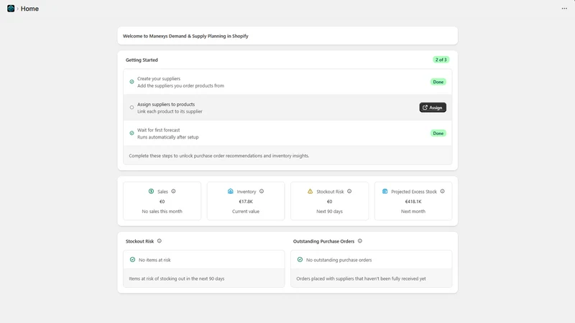Click the €418.1K excess stock value
Viewport: 575px width, 323px height.
pyautogui.click(x=413, y=202)
